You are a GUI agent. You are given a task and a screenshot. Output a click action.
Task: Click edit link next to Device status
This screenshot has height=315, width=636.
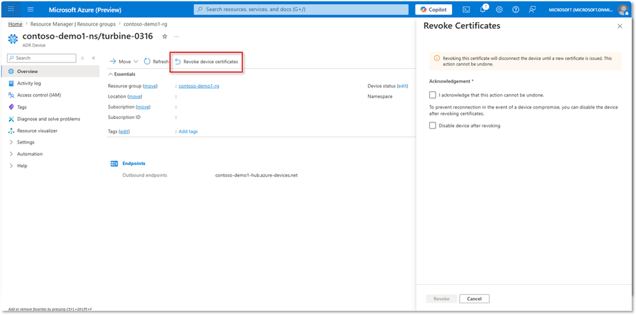coord(402,86)
